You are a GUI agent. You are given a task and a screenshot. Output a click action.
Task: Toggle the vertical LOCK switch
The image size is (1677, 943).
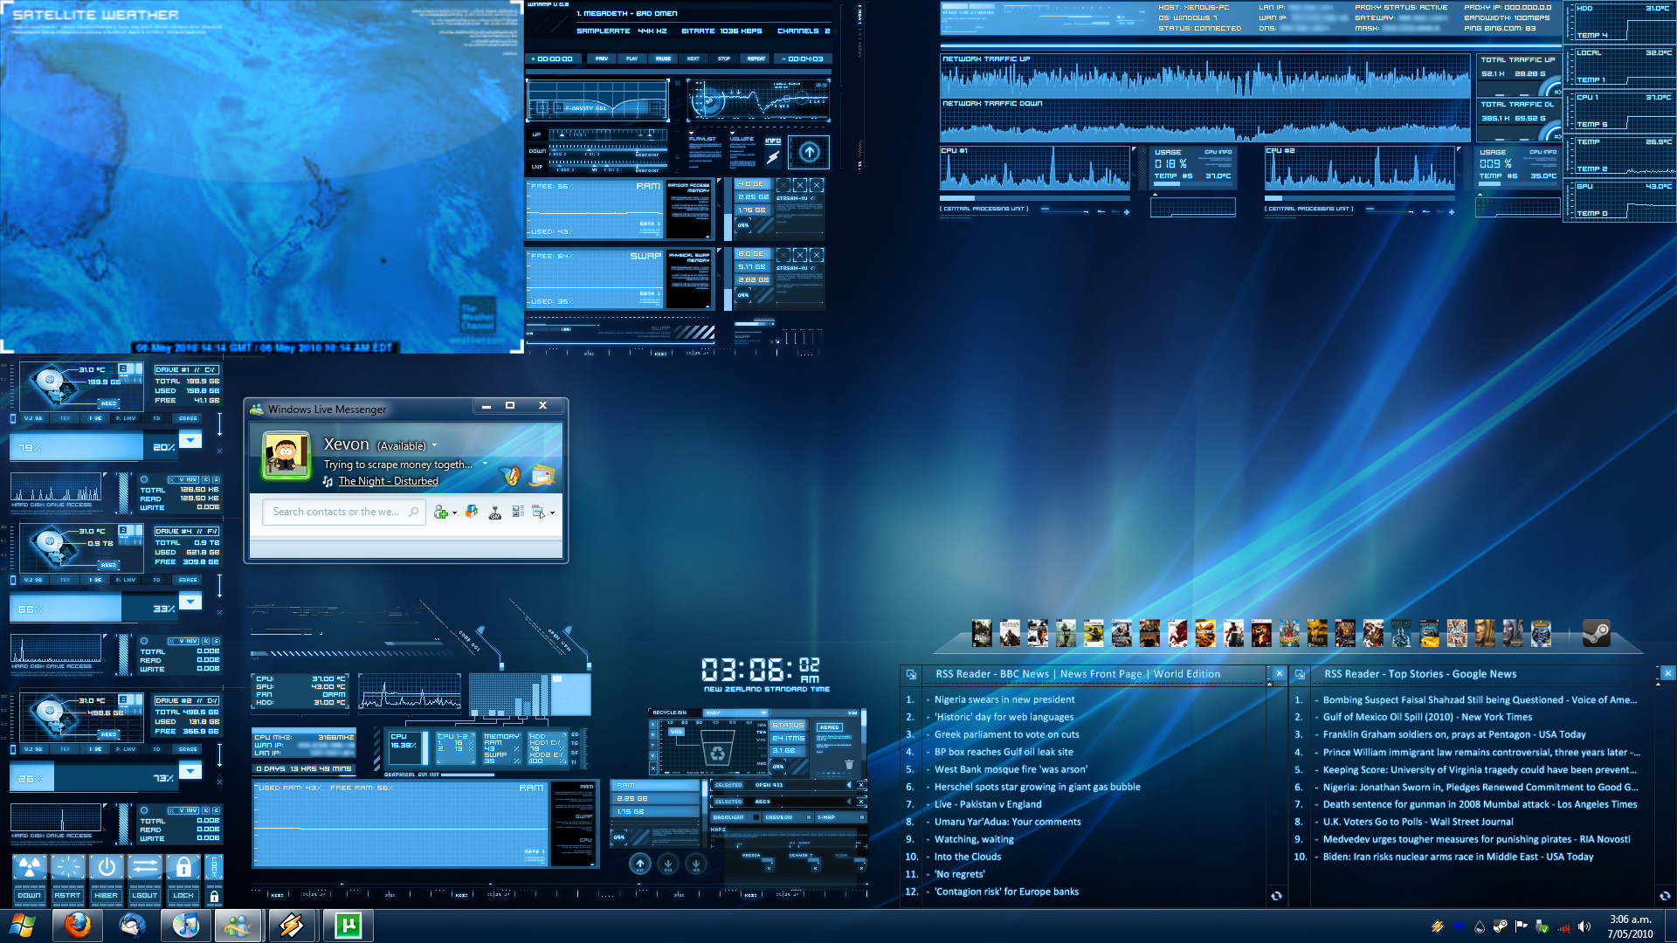pyautogui.click(x=214, y=868)
